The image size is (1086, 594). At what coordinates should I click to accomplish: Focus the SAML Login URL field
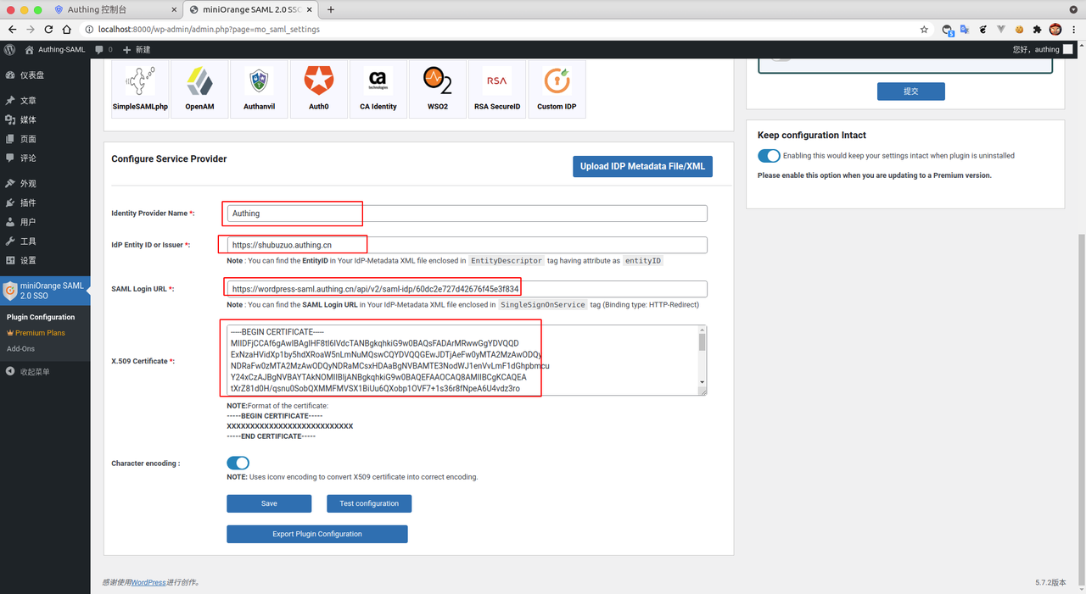click(x=467, y=289)
